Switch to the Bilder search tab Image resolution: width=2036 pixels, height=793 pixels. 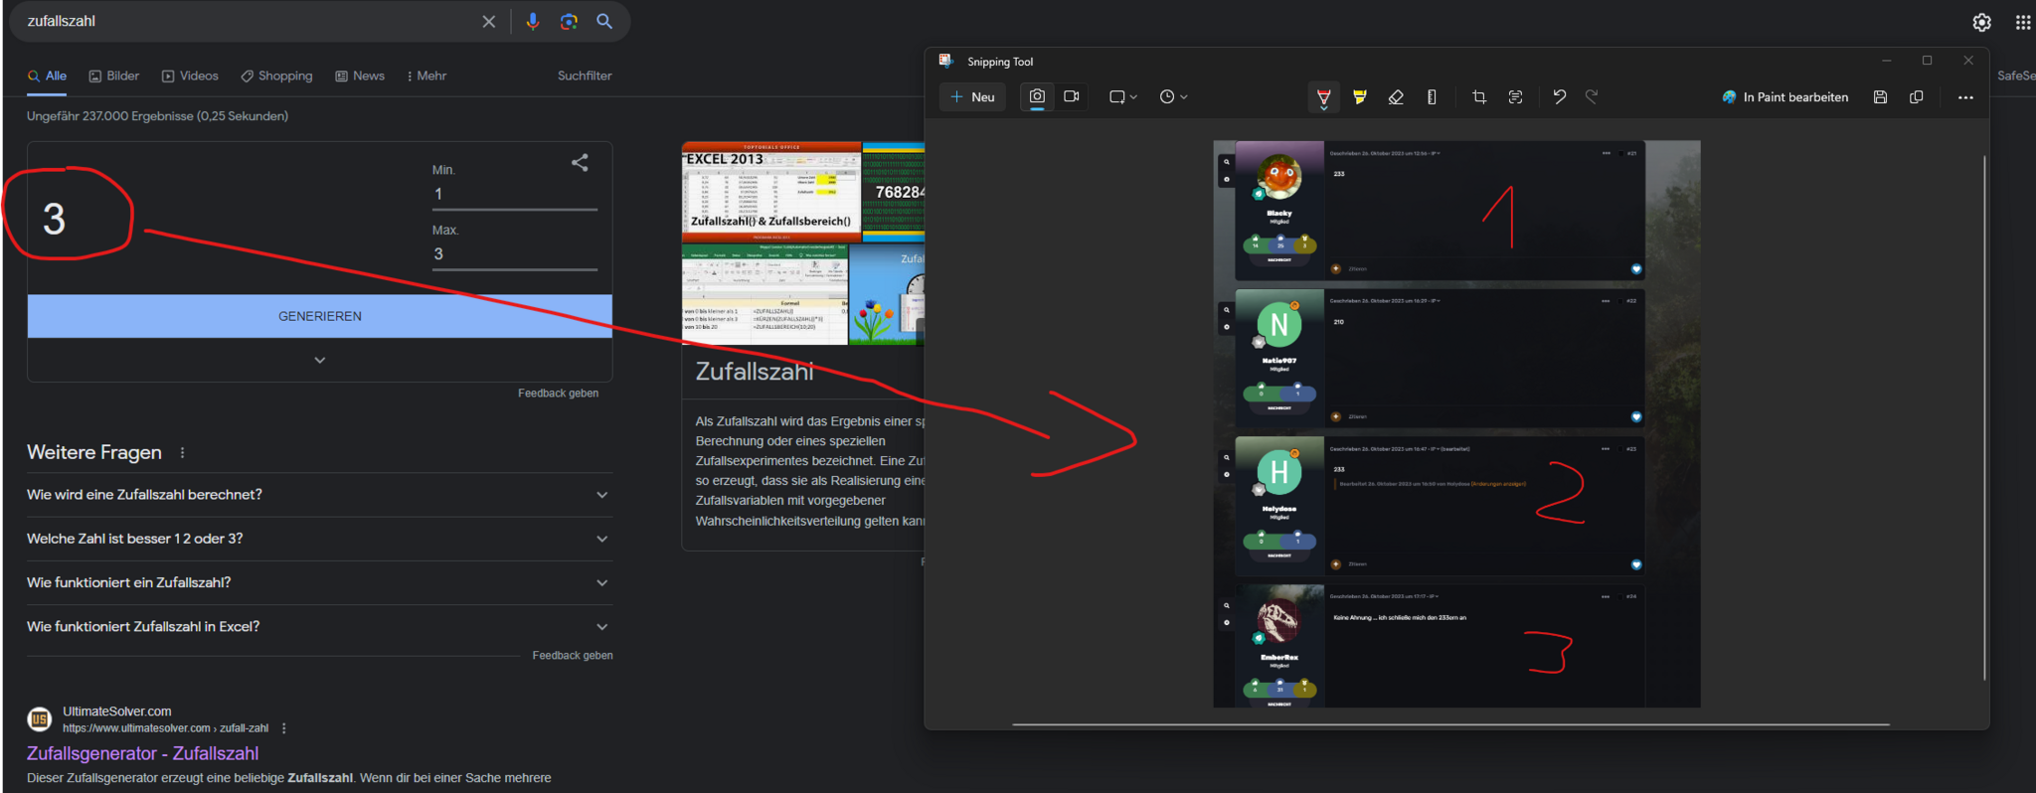point(114,77)
